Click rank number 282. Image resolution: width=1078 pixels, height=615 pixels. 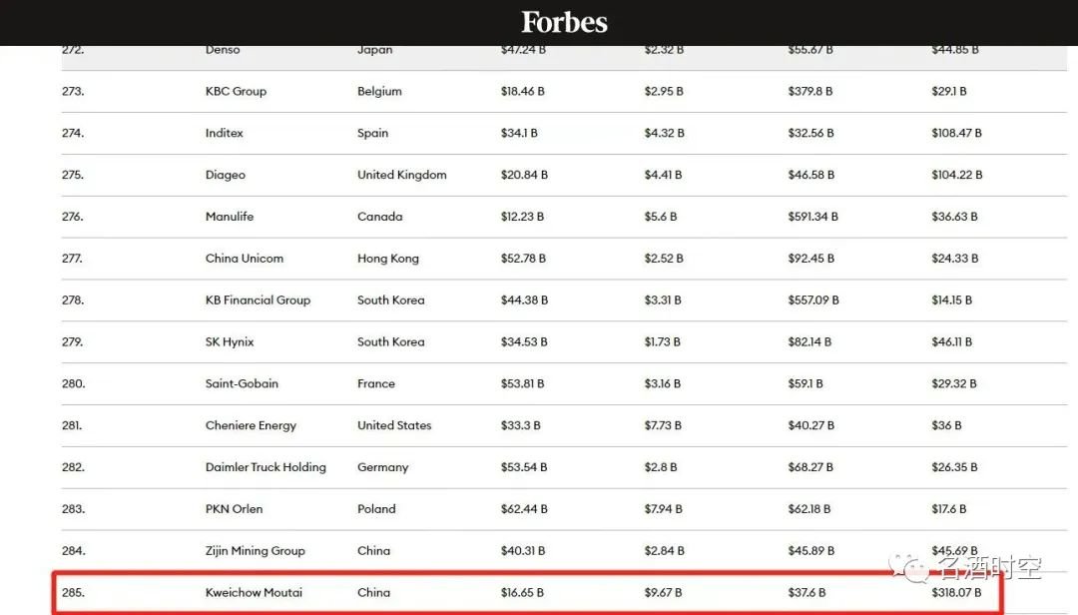coord(73,467)
